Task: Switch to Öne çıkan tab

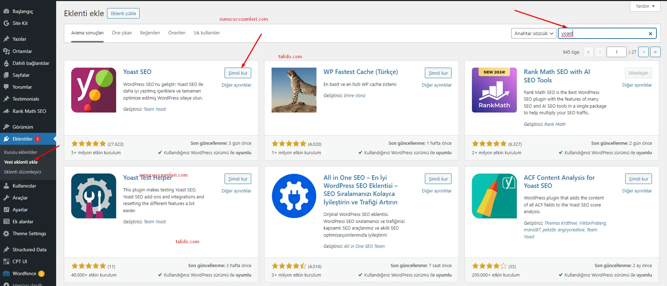Action: 122,33
